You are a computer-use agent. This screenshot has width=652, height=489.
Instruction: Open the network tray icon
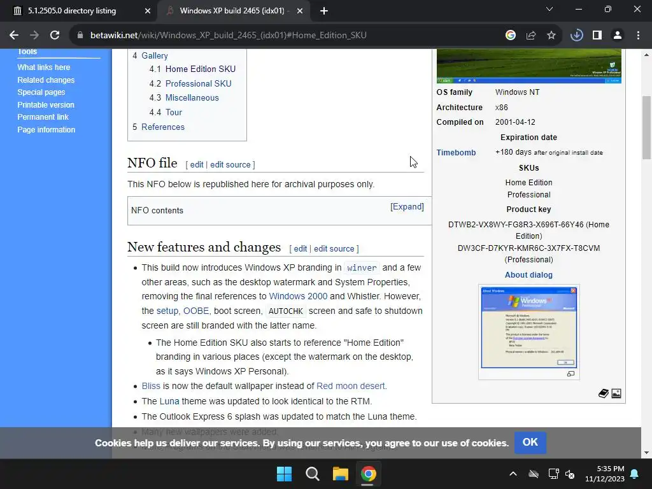(x=553, y=474)
